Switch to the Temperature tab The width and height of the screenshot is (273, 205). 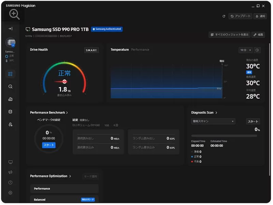(120, 49)
